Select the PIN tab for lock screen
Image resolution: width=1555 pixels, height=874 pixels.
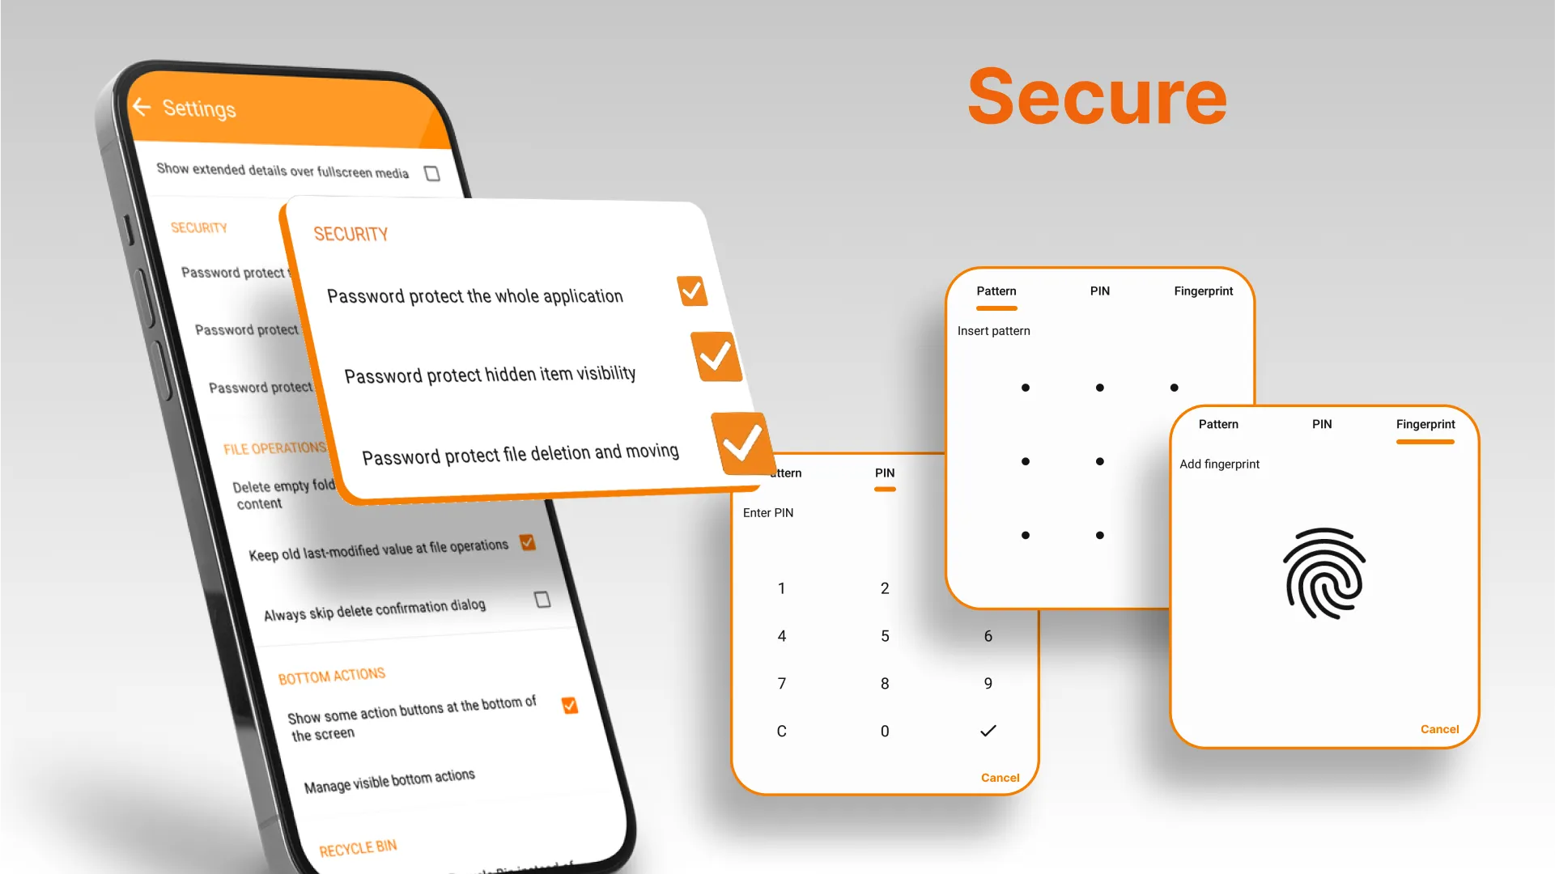(884, 473)
